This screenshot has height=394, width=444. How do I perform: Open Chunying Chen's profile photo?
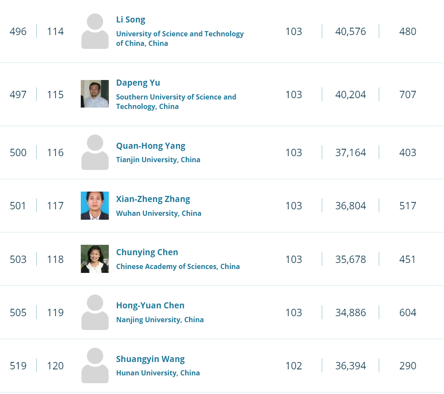coord(95,259)
